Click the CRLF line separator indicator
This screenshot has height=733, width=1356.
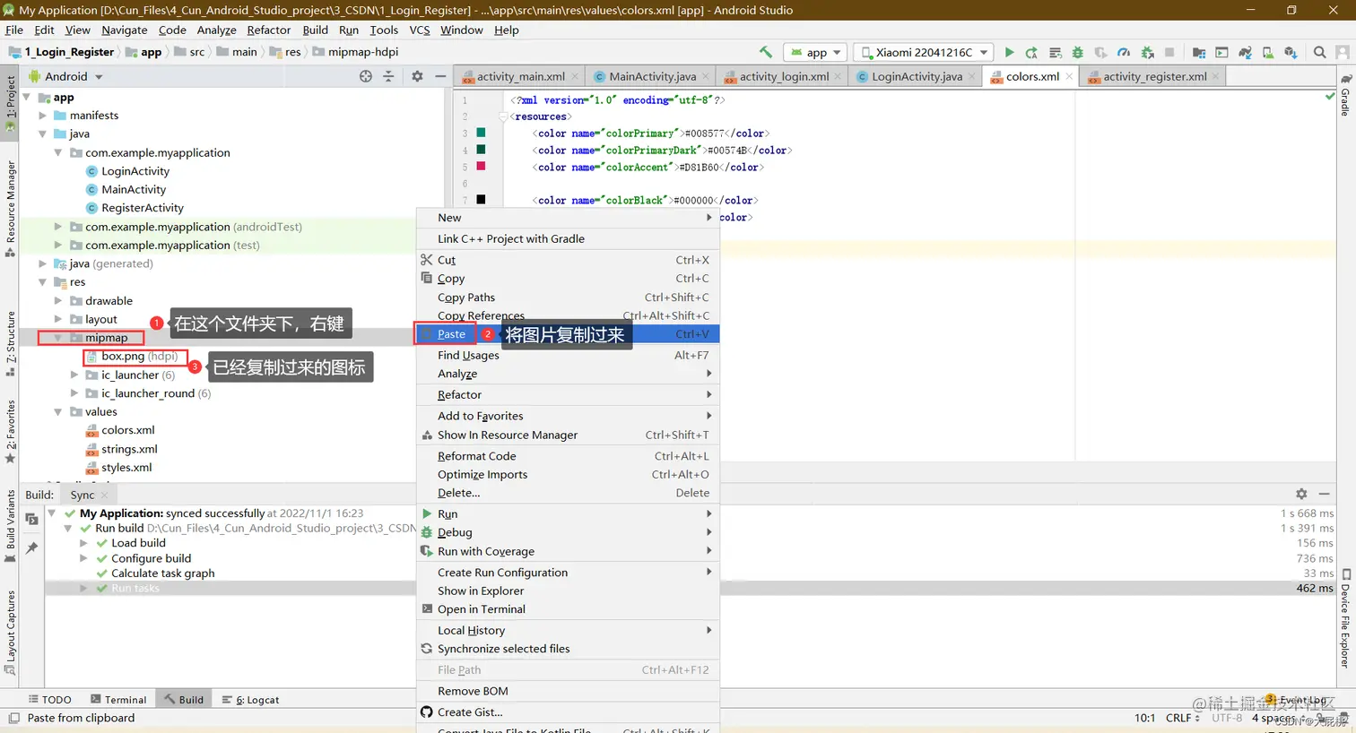pos(1183,718)
